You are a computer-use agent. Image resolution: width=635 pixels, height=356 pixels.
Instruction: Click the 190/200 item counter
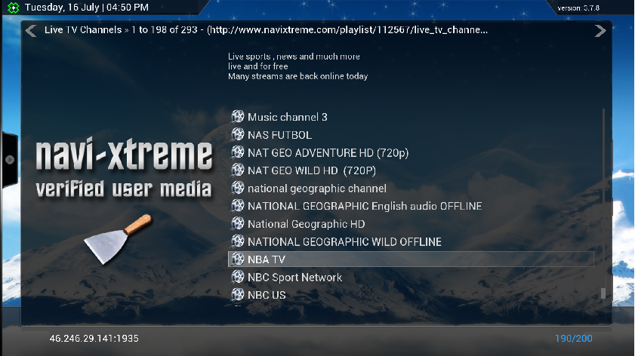[573, 338]
